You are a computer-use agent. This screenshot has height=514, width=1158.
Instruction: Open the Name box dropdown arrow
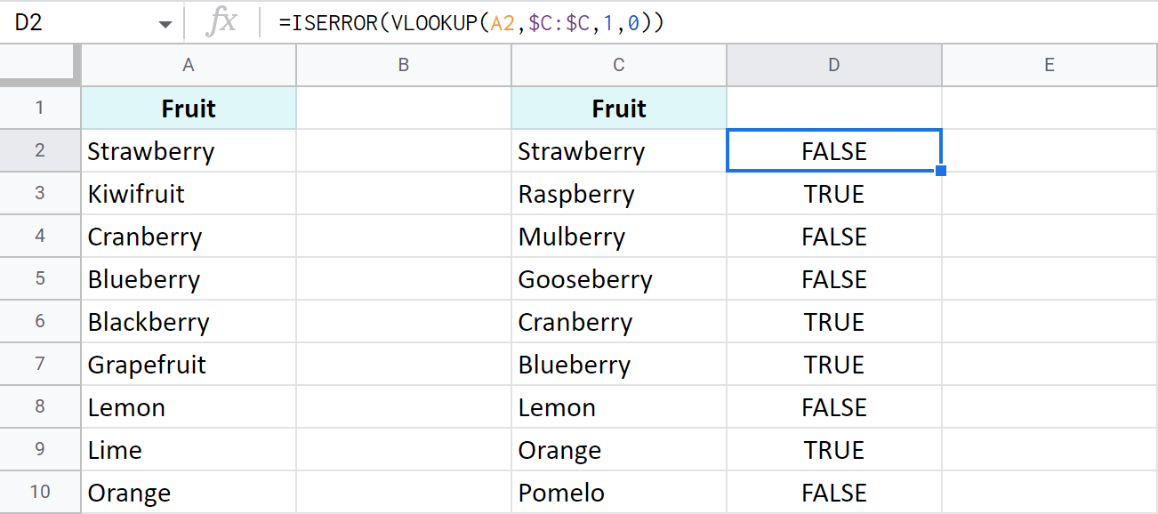(165, 24)
